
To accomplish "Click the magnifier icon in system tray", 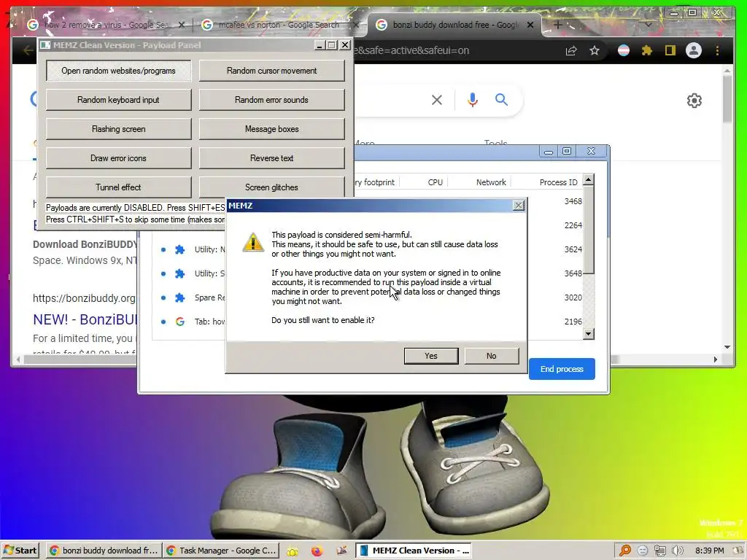I will click(624, 551).
